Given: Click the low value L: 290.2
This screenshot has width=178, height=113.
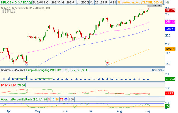Looking at the screenshot, I should pyautogui.click(x=83, y=2).
